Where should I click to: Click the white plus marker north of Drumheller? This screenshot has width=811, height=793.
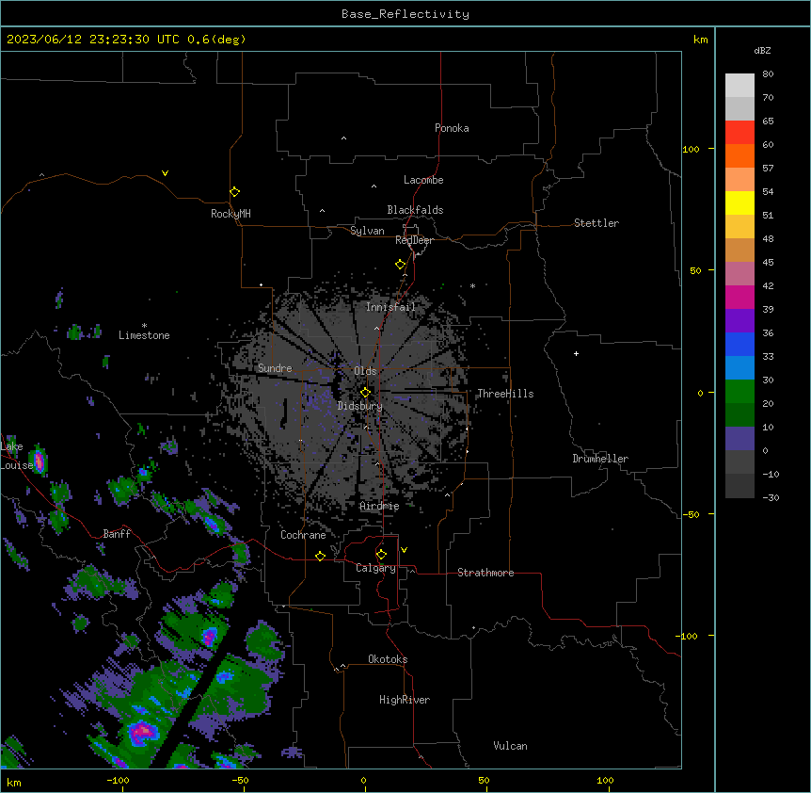point(576,353)
